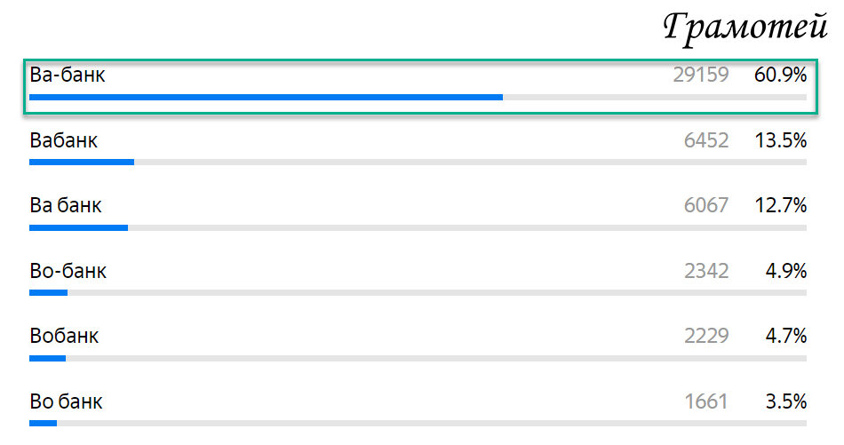The width and height of the screenshot is (844, 445).
Task: Click the 4.9% percentage value
Action: tap(786, 271)
